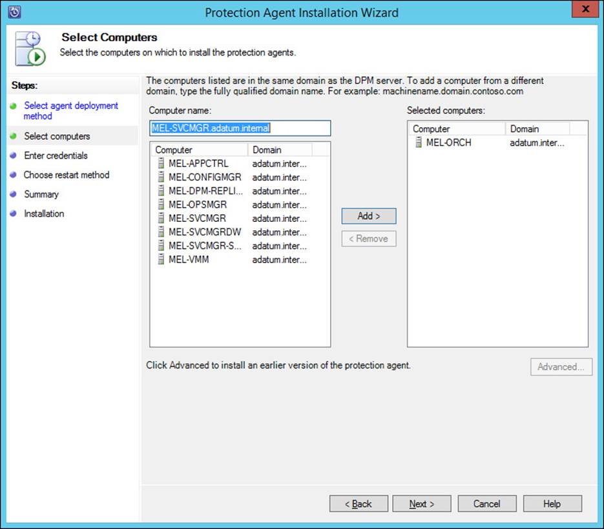Click the Select Computers header icon
The image size is (604, 529).
[30, 48]
